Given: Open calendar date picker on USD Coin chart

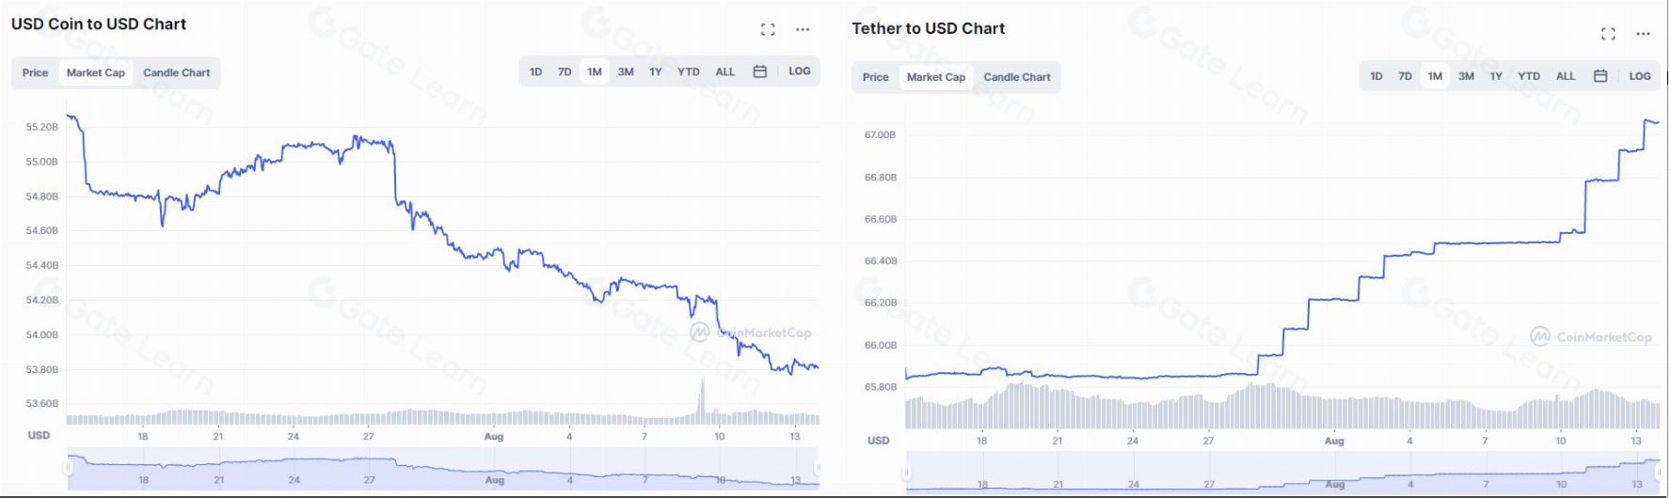Looking at the screenshot, I should click(x=760, y=71).
